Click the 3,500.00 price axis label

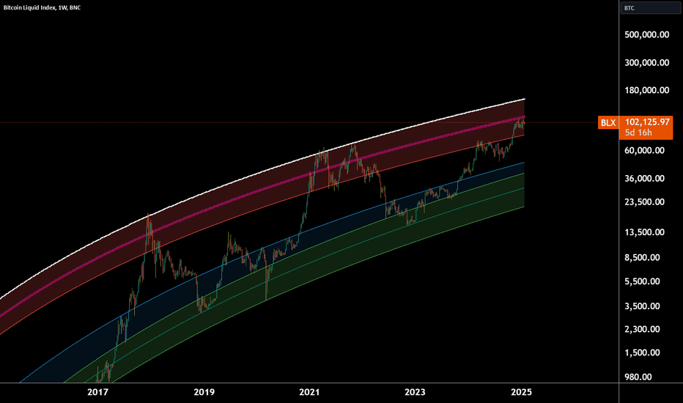[642, 306]
